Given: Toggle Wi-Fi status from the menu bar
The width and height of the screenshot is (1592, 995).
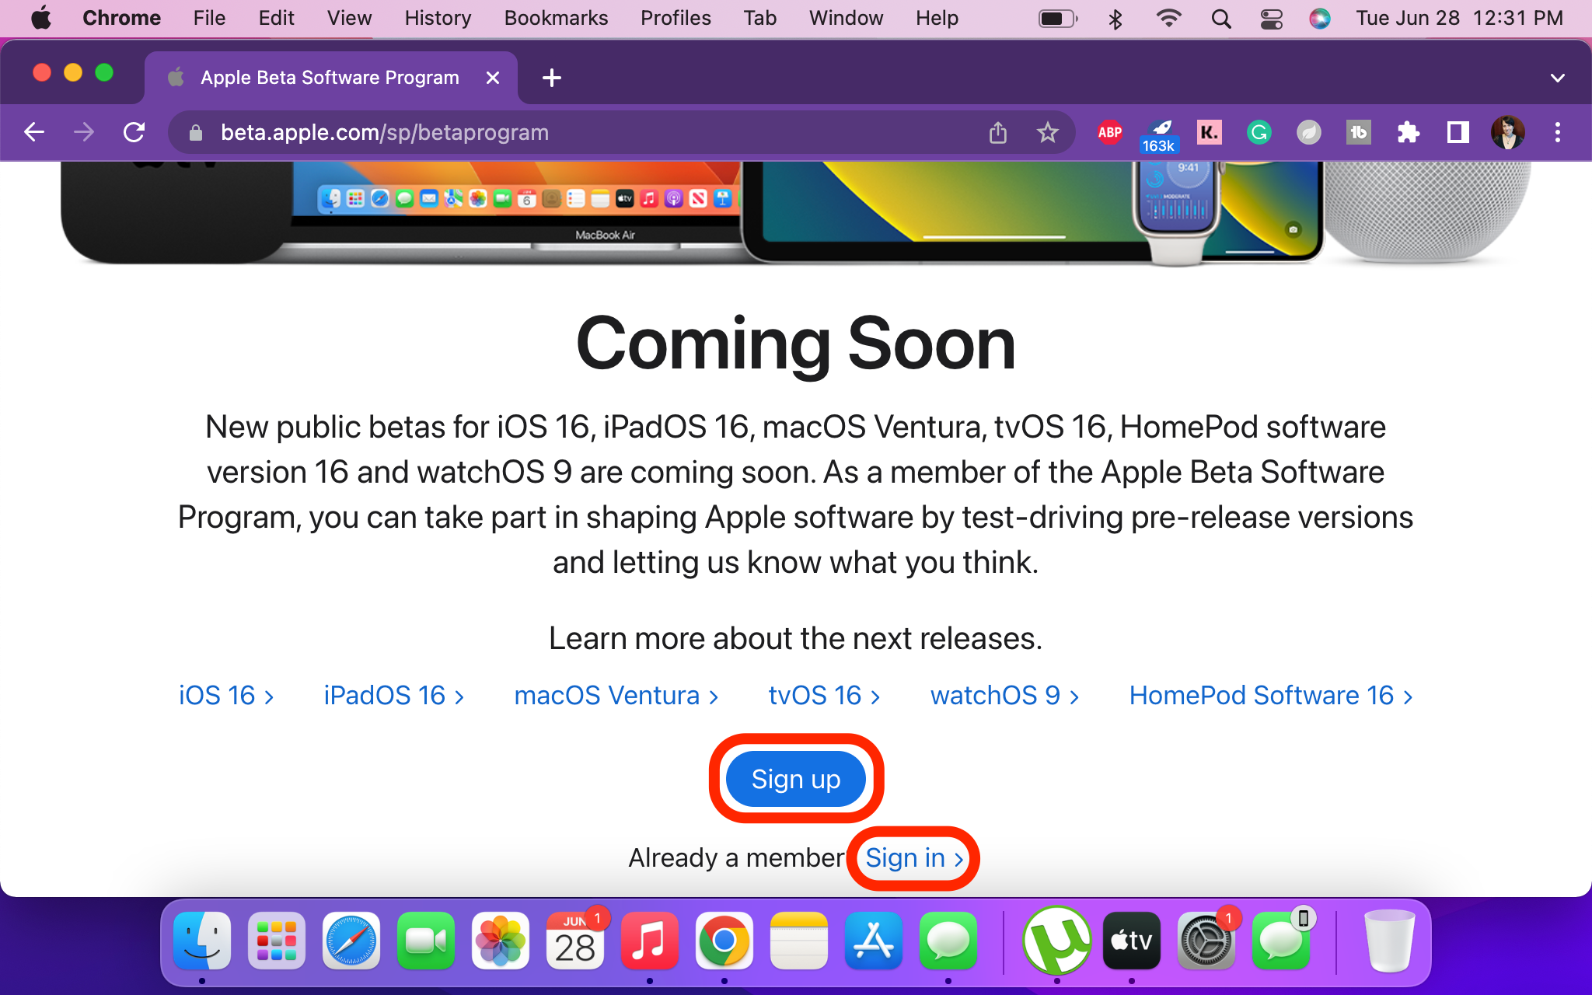Looking at the screenshot, I should (x=1169, y=18).
